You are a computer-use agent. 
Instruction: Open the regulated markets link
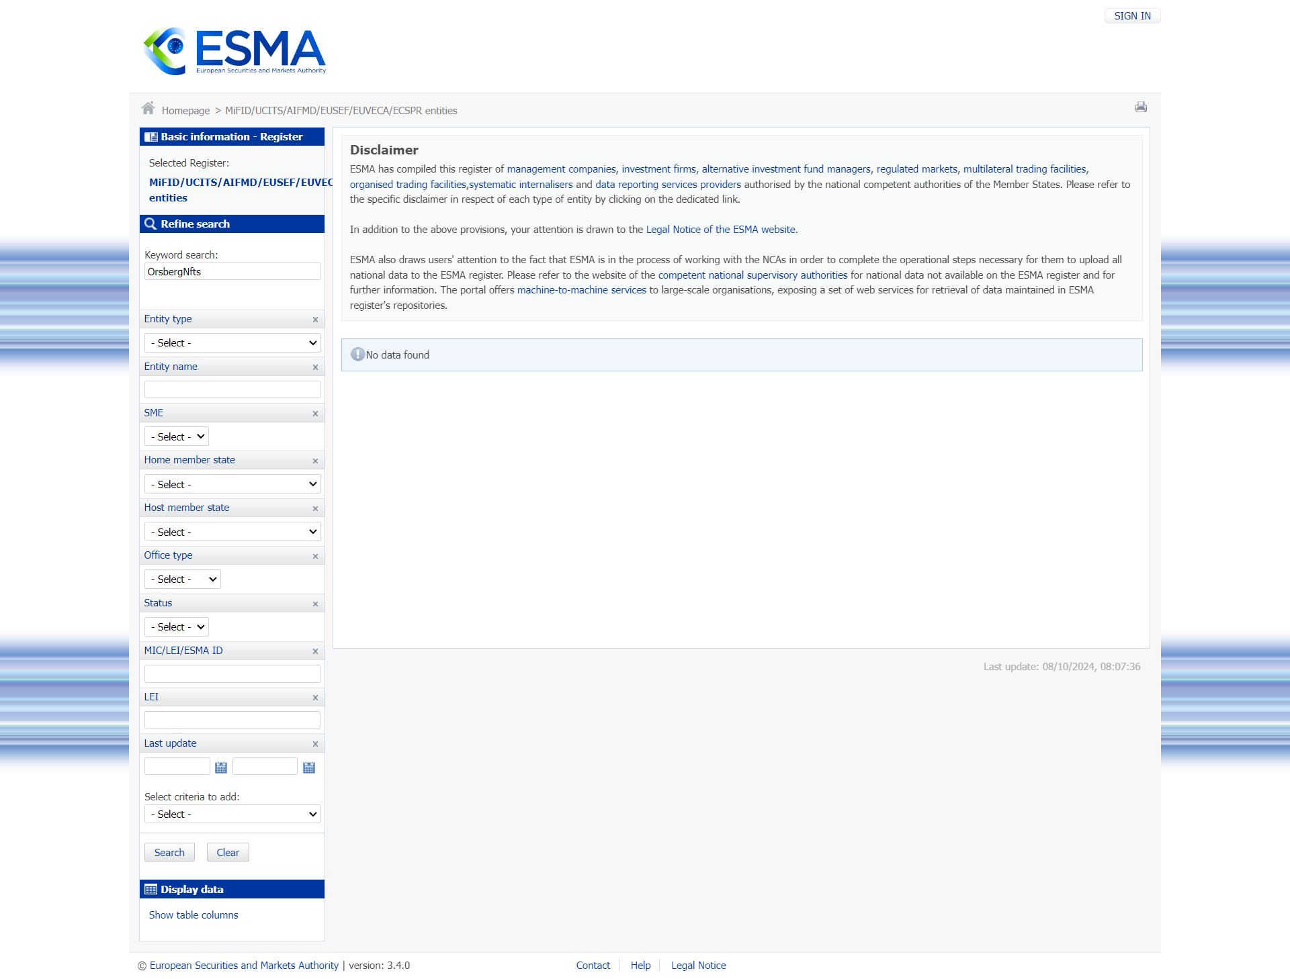(917, 169)
